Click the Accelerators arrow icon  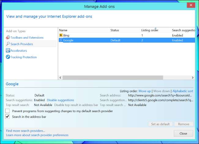click(8, 51)
